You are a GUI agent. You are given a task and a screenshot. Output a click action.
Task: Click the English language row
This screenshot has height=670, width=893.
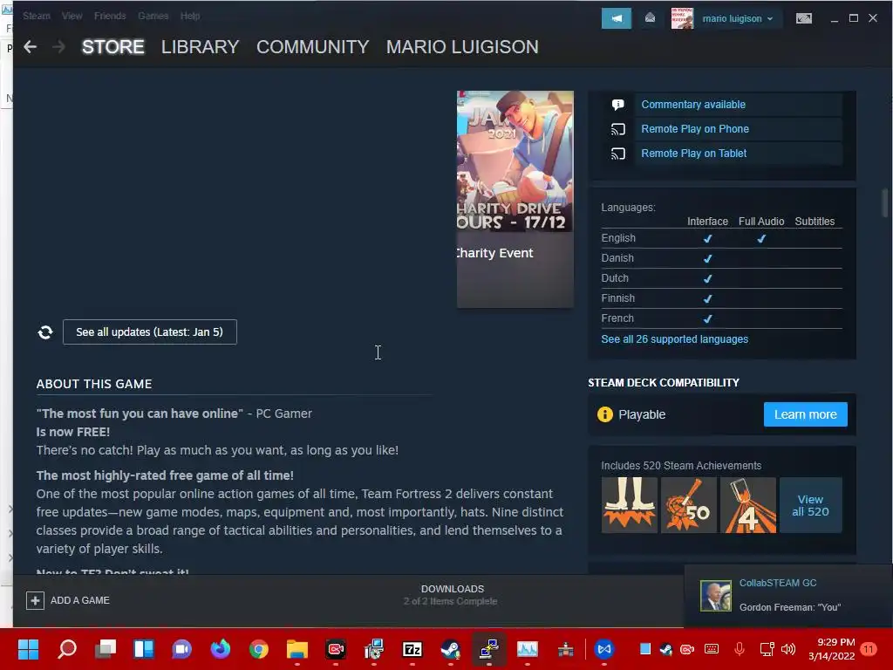721,238
